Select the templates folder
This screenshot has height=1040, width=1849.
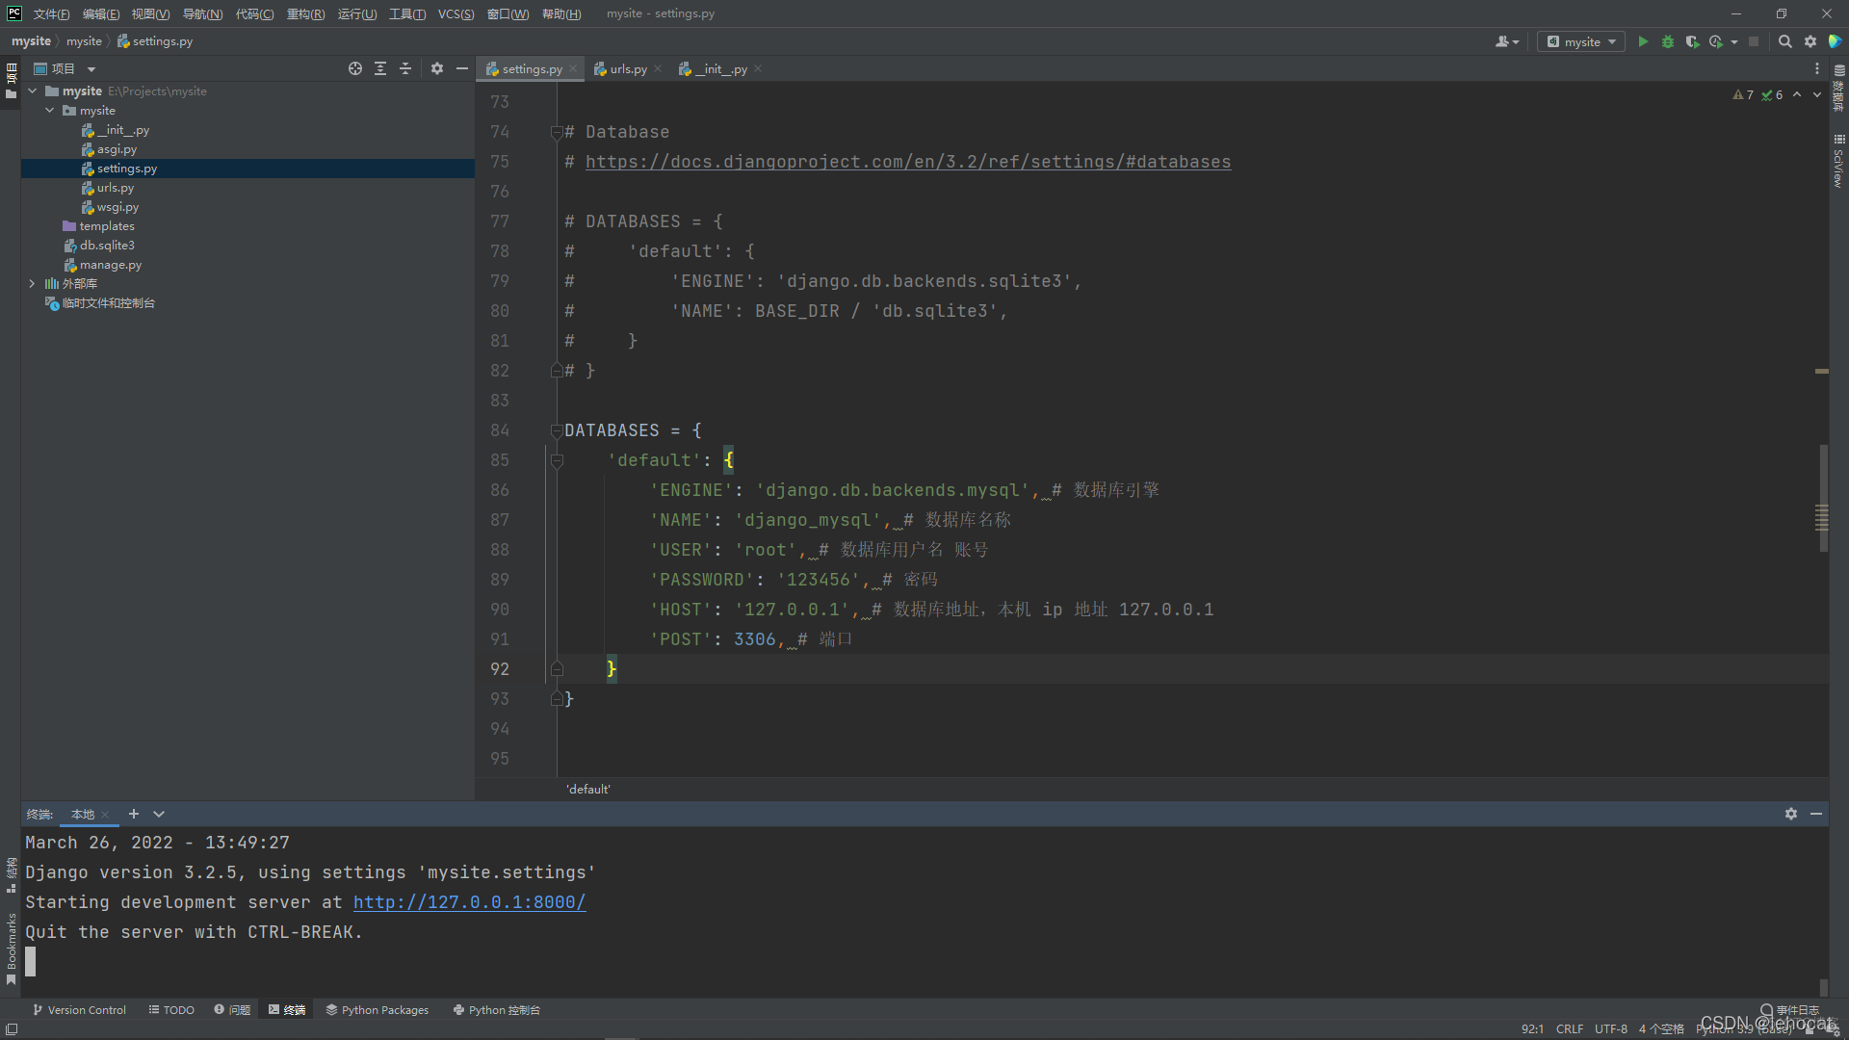106,226
